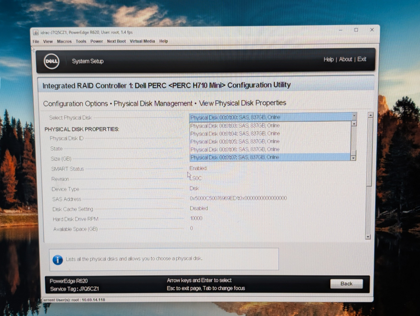Click the Dell logo icon

pyautogui.click(x=51, y=61)
